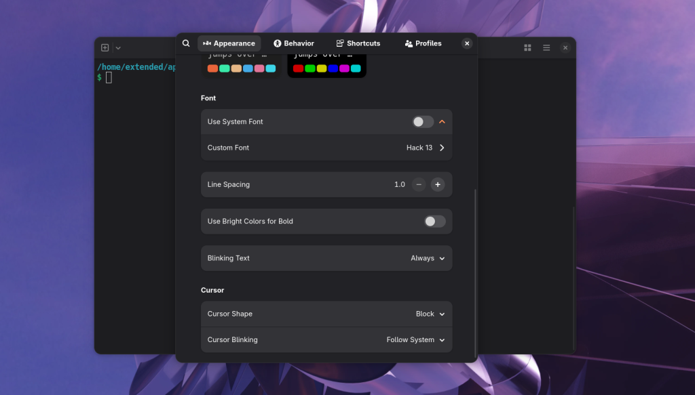This screenshot has width=695, height=395.
Task: Switch to the Behavior tab
Action: click(294, 43)
